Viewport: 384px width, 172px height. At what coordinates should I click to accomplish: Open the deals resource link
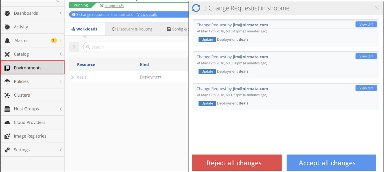82,77
